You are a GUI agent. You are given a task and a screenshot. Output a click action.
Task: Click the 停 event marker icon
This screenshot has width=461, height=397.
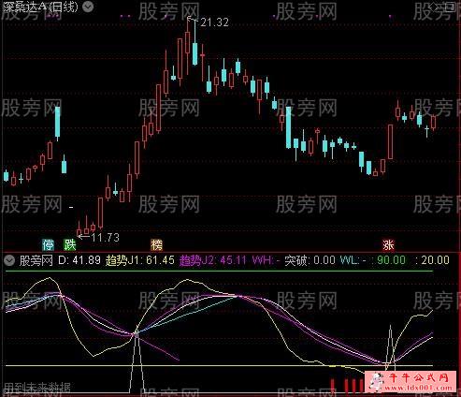48,245
